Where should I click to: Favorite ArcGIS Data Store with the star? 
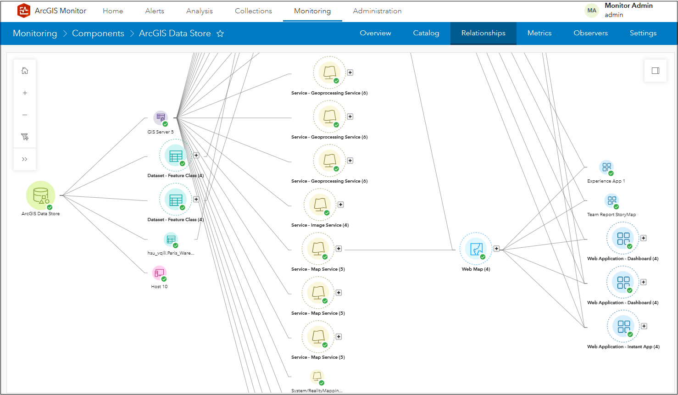pos(220,33)
